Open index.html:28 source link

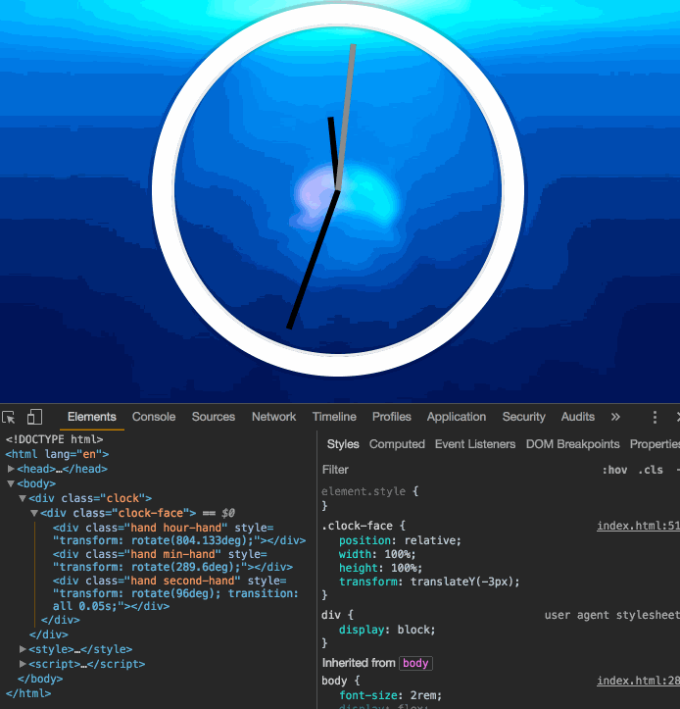click(x=638, y=681)
